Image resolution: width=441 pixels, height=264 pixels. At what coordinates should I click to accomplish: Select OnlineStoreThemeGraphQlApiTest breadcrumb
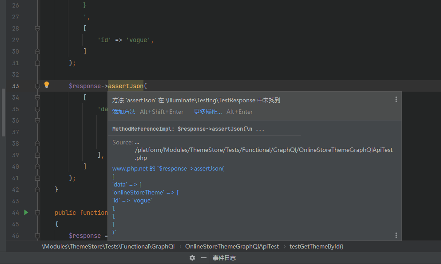click(232, 246)
